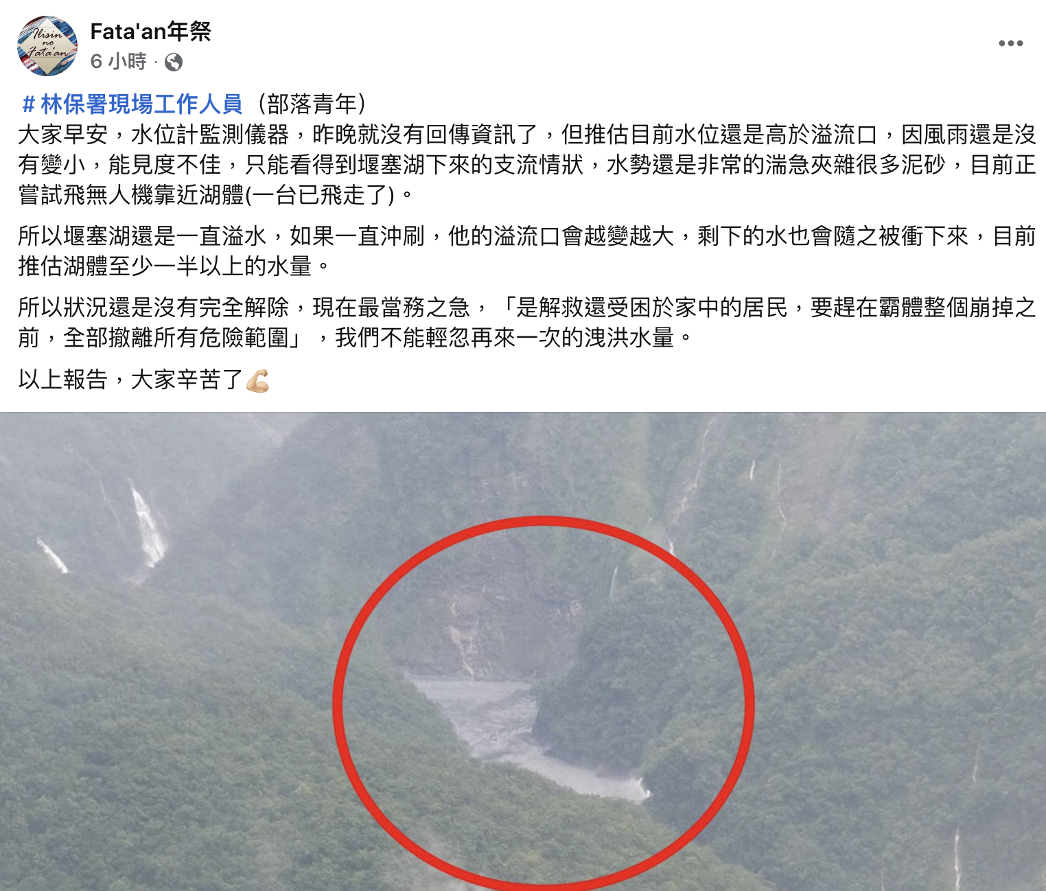Viewport: 1046px width, 891px height.
Task: Click the public globe privacy icon
Action: coord(174,62)
